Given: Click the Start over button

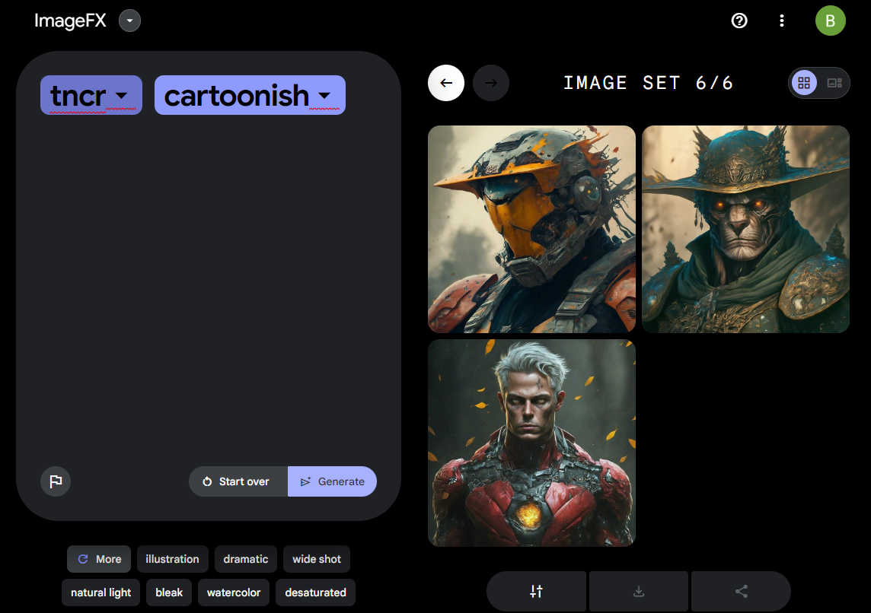Looking at the screenshot, I should [x=238, y=481].
